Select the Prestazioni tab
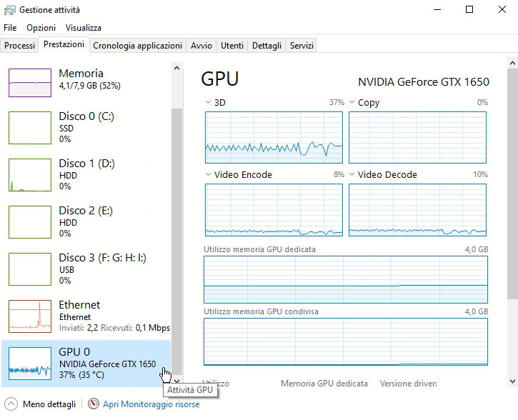This screenshot has height=420, width=518. [x=64, y=44]
